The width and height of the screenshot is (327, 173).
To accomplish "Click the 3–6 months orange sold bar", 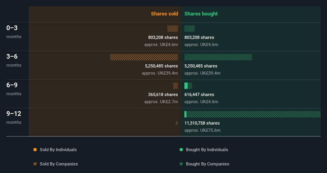I will [x=144, y=57].
